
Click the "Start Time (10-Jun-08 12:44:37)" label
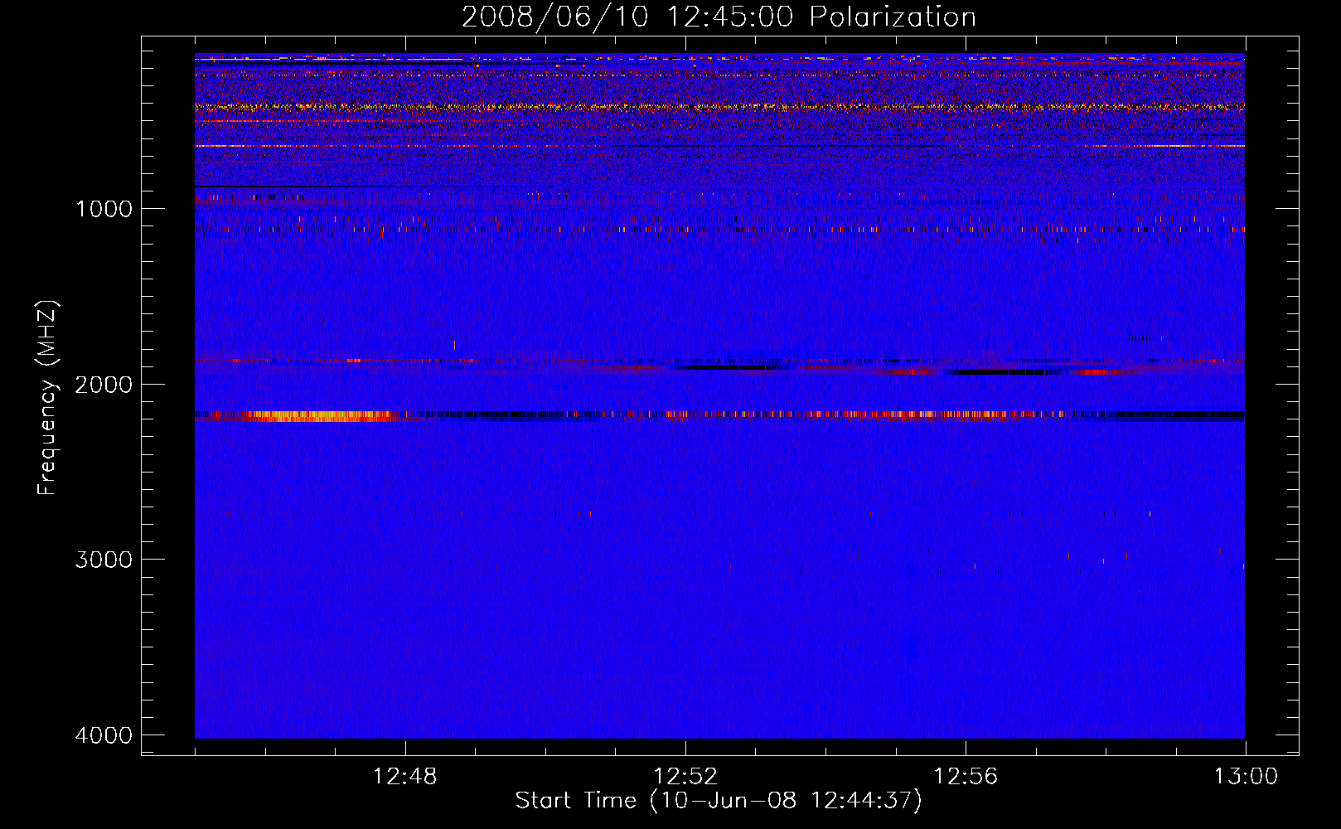pyautogui.click(x=719, y=801)
